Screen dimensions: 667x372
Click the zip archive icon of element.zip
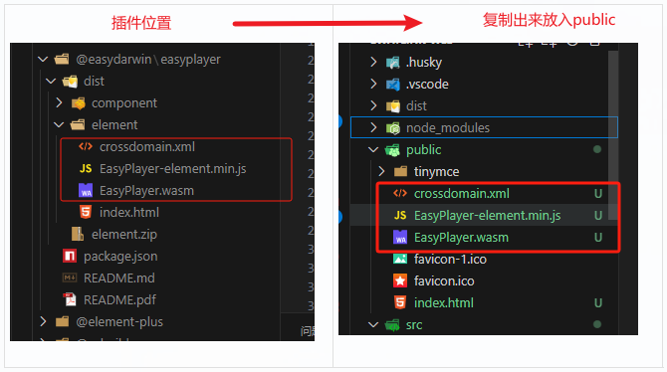[x=78, y=234]
